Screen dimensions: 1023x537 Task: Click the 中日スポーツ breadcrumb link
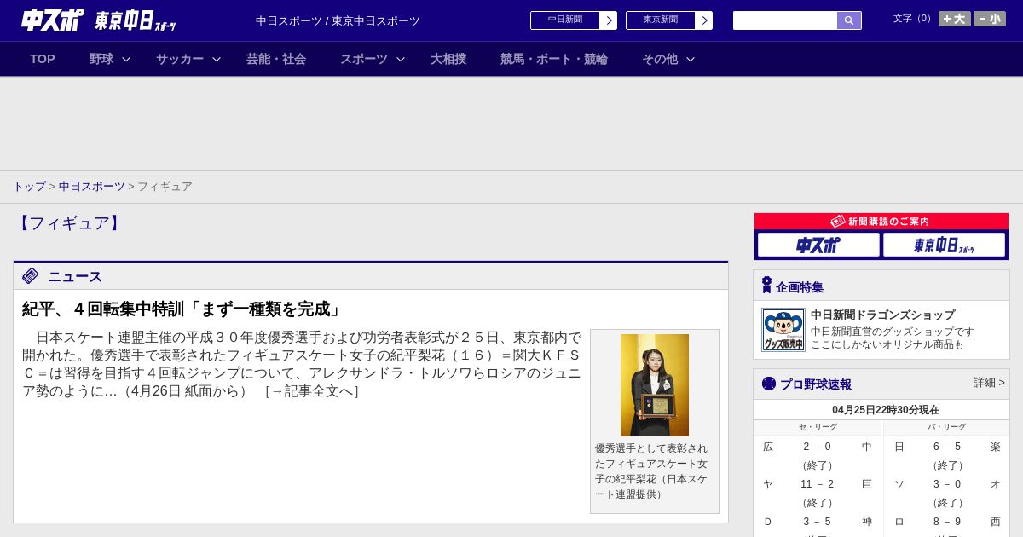[92, 186]
